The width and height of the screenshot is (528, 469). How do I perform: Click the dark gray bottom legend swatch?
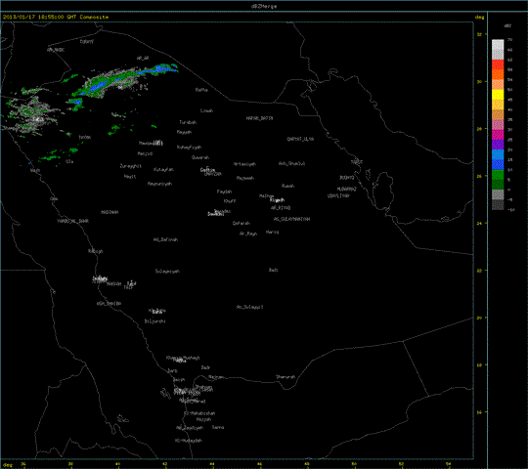498,205
